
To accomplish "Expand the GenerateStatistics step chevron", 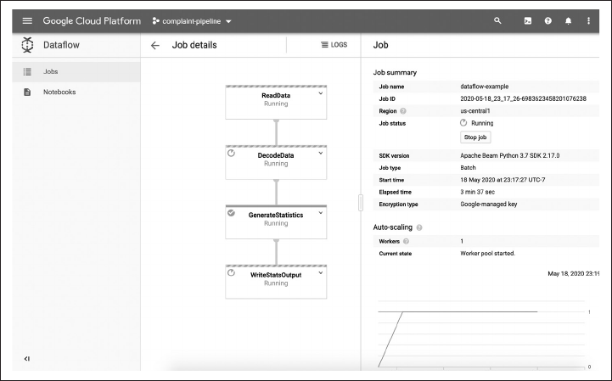I will pos(321,213).
